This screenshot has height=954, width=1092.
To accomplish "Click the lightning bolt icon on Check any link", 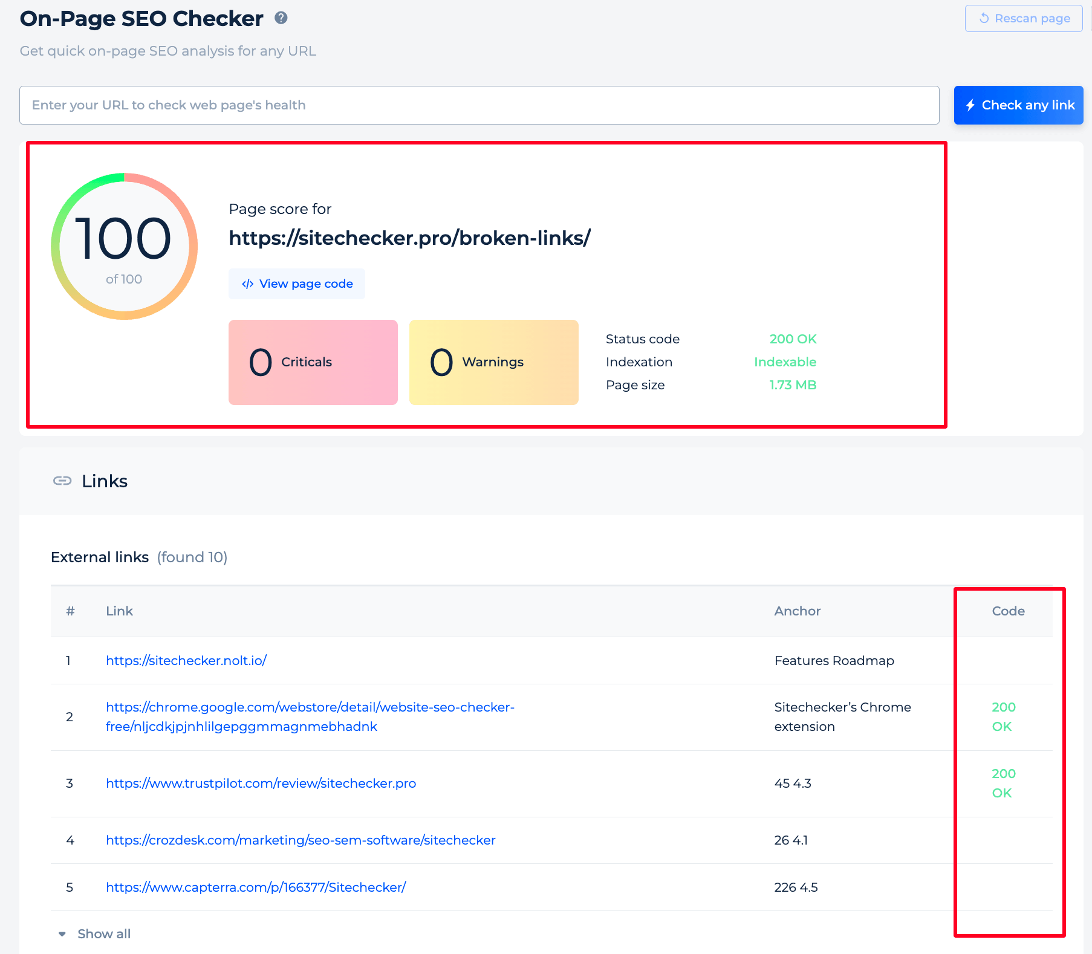I will tap(971, 105).
